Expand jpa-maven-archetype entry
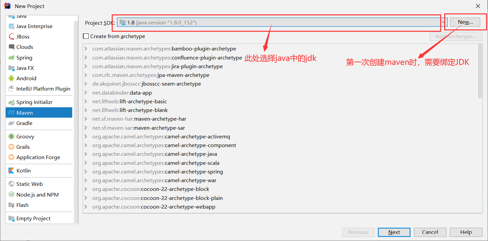This screenshot has height=241, width=488. pos(86,75)
